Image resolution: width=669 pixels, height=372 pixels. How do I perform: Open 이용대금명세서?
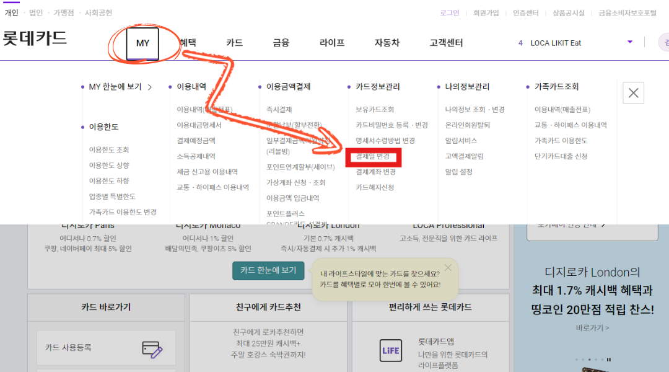coord(199,125)
